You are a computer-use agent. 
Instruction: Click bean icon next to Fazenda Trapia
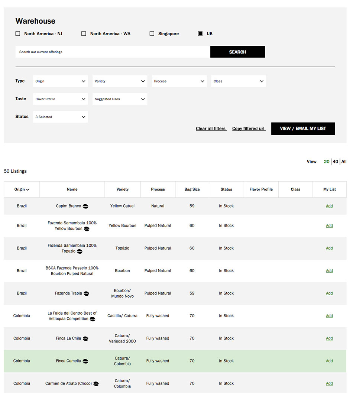coord(86,293)
